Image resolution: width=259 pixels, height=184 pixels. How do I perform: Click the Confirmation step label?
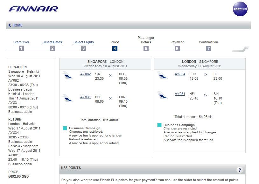click(208, 42)
